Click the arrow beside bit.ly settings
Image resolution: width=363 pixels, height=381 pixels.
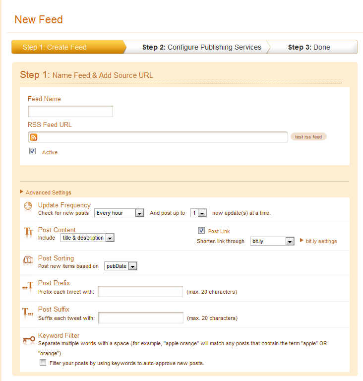pos(302,240)
